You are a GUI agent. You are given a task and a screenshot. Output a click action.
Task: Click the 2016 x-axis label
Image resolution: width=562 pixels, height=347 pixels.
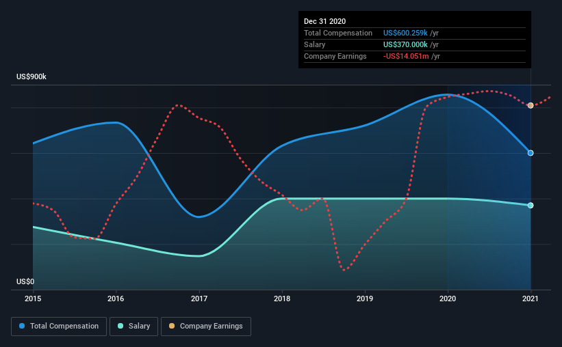click(x=116, y=299)
